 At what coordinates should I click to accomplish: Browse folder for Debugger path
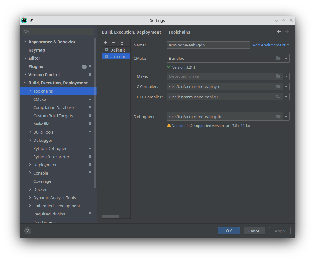point(278,117)
